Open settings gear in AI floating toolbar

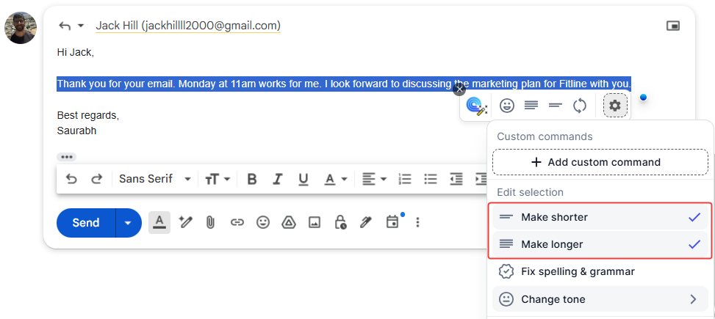615,106
